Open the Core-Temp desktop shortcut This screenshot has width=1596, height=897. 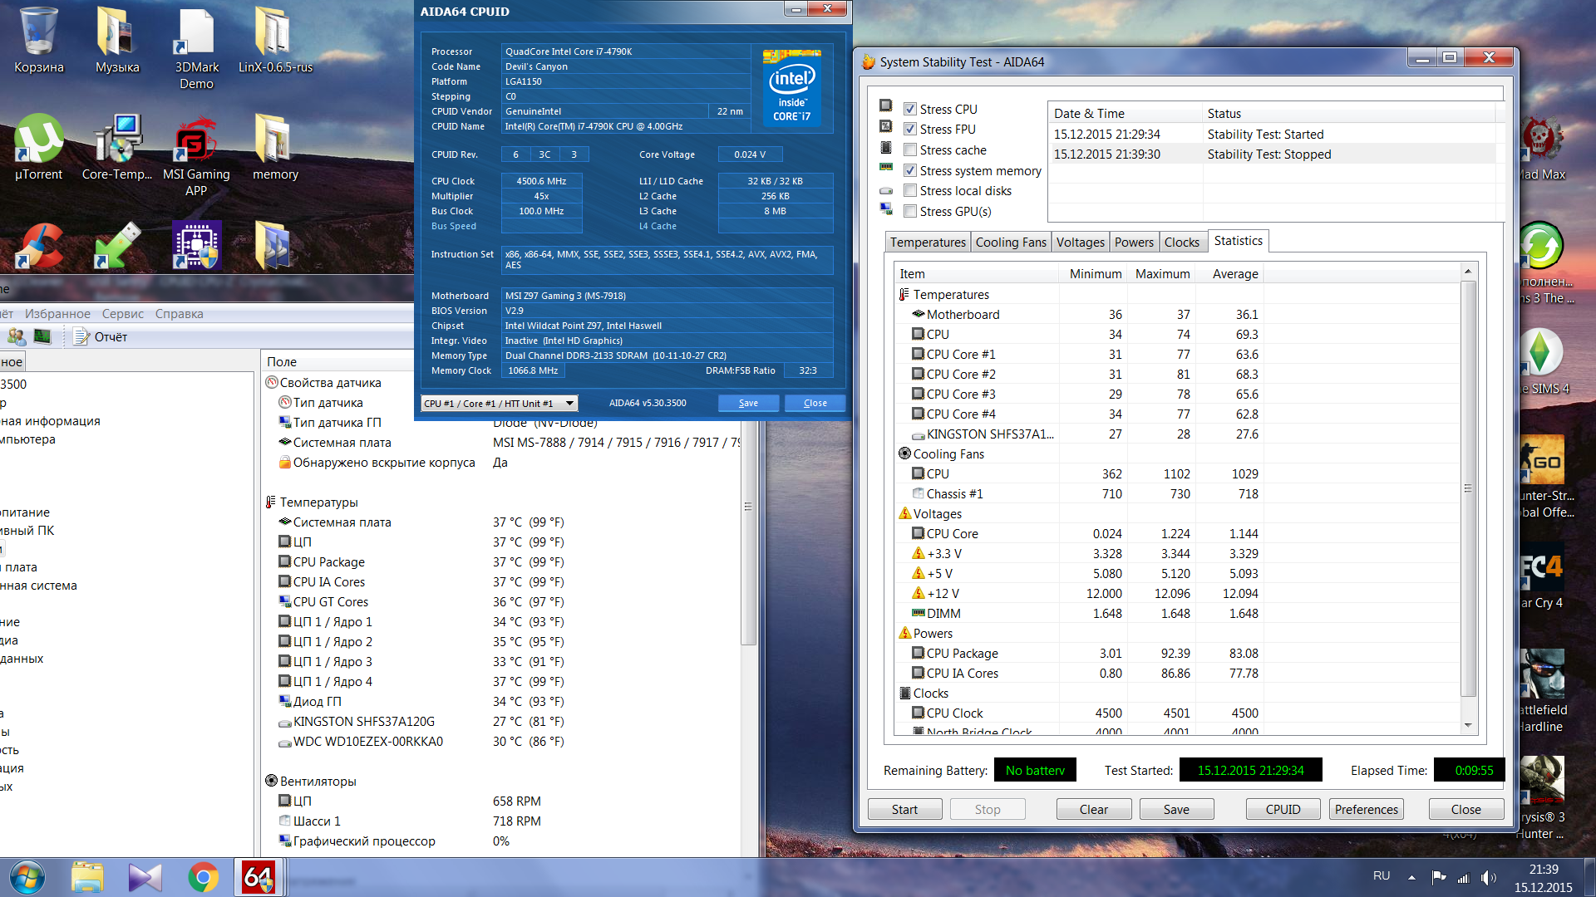click(116, 145)
